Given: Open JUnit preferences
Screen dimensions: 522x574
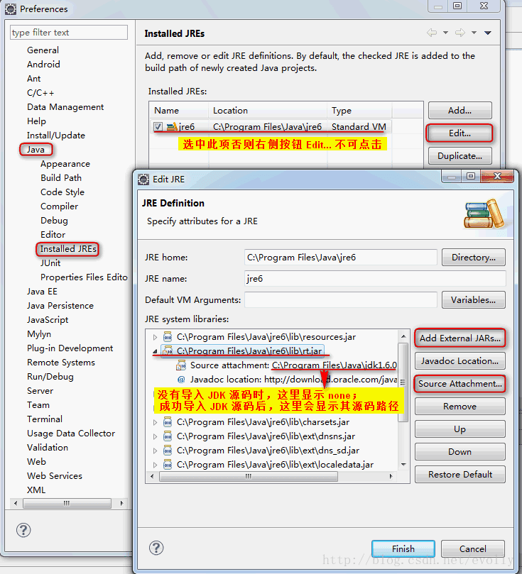Looking at the screenshot, I should coord(50,263).
